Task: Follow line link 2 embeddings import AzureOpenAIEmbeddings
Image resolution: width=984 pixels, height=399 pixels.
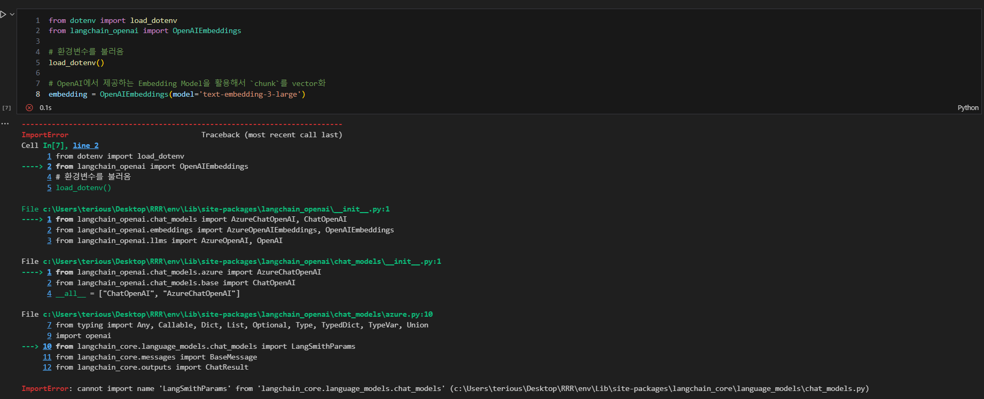Action: tap(49, 230)
